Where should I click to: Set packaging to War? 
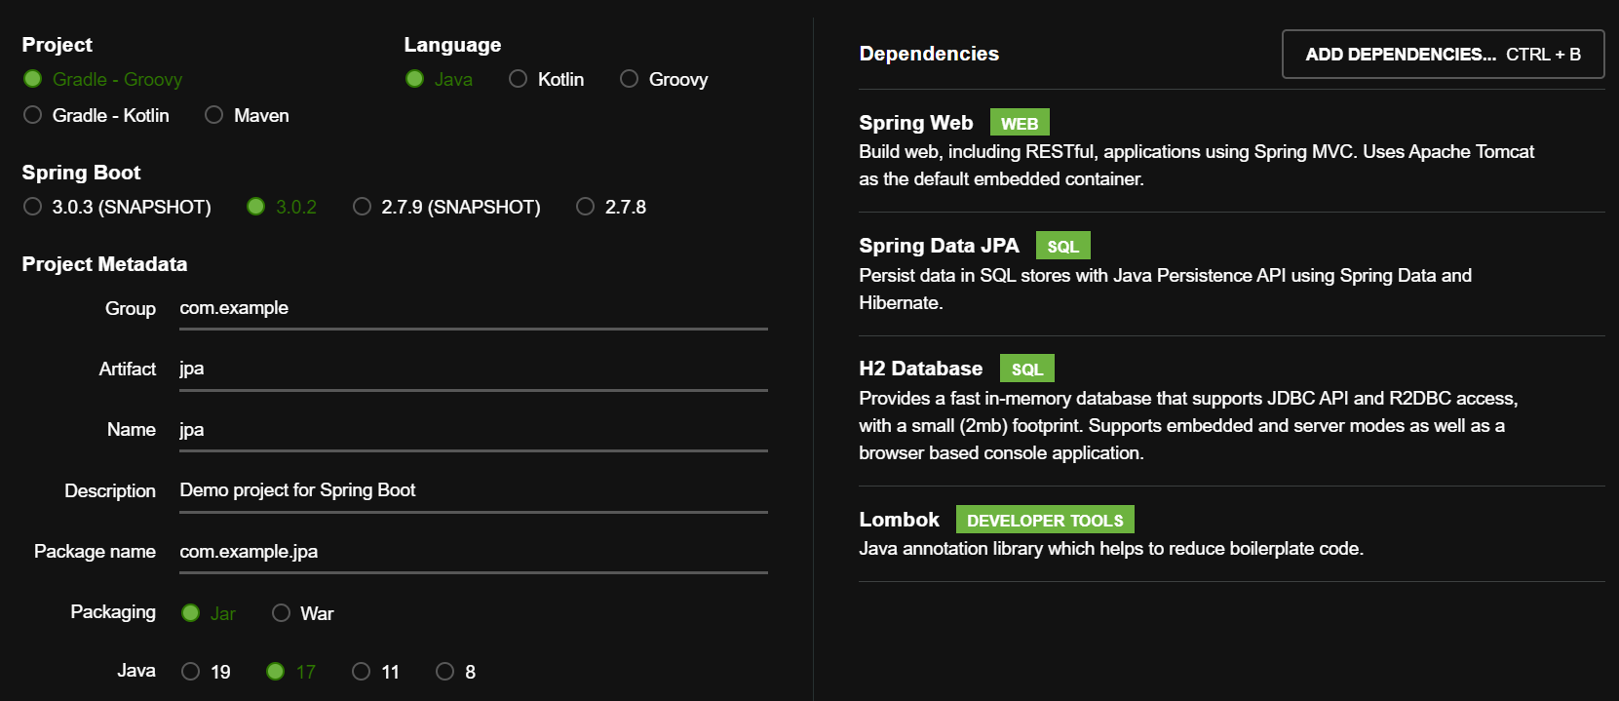302,613
